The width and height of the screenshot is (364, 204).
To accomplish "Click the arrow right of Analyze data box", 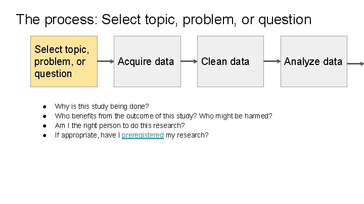I will (355, 63).
